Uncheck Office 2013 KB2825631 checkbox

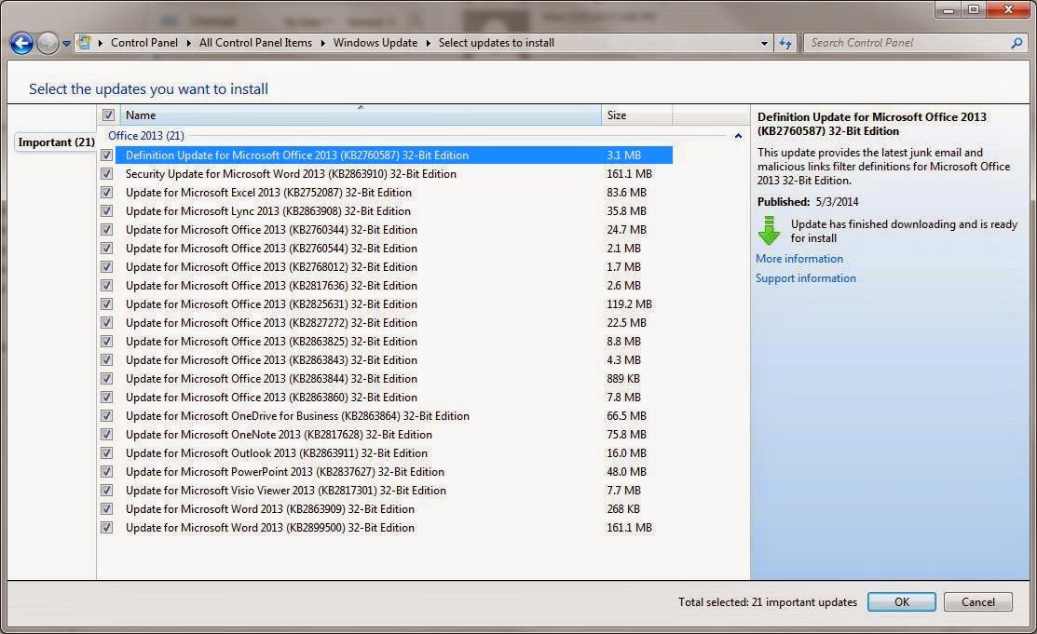[106, 304]
